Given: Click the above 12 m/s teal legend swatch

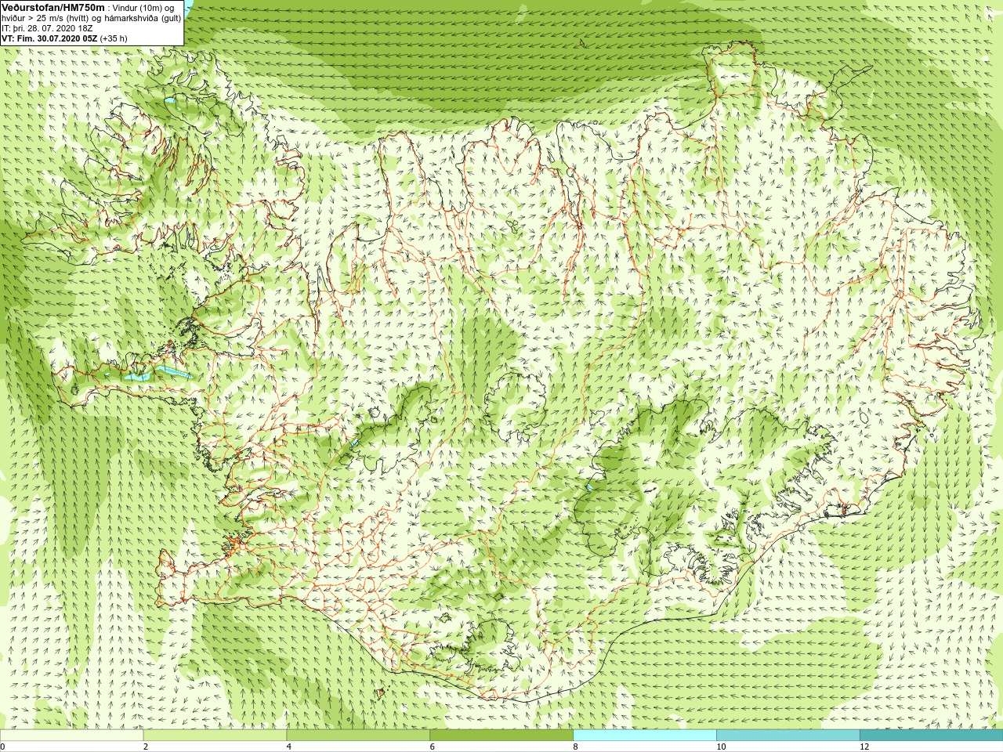Looking at the screenshot, I should coord(931,736).
